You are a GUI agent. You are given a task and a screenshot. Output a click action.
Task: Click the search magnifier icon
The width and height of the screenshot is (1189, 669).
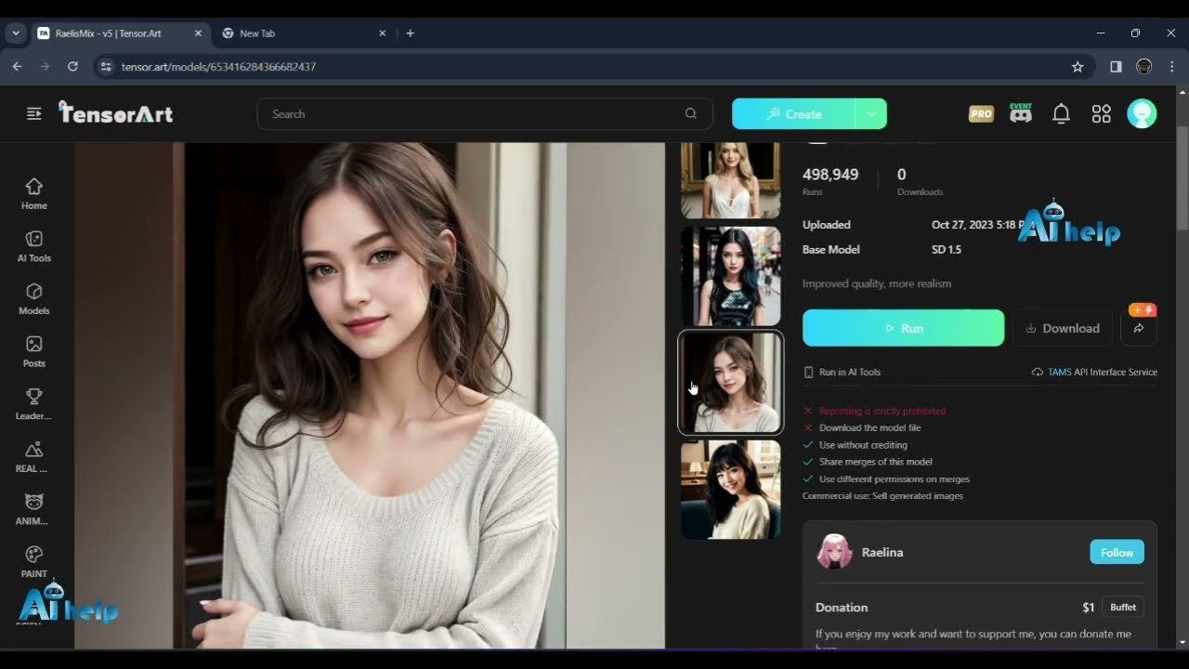tap(690, 113)
